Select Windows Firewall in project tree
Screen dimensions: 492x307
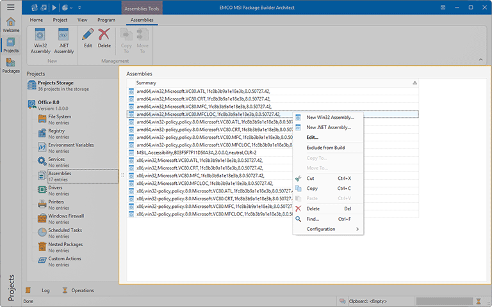pos(66,216)
